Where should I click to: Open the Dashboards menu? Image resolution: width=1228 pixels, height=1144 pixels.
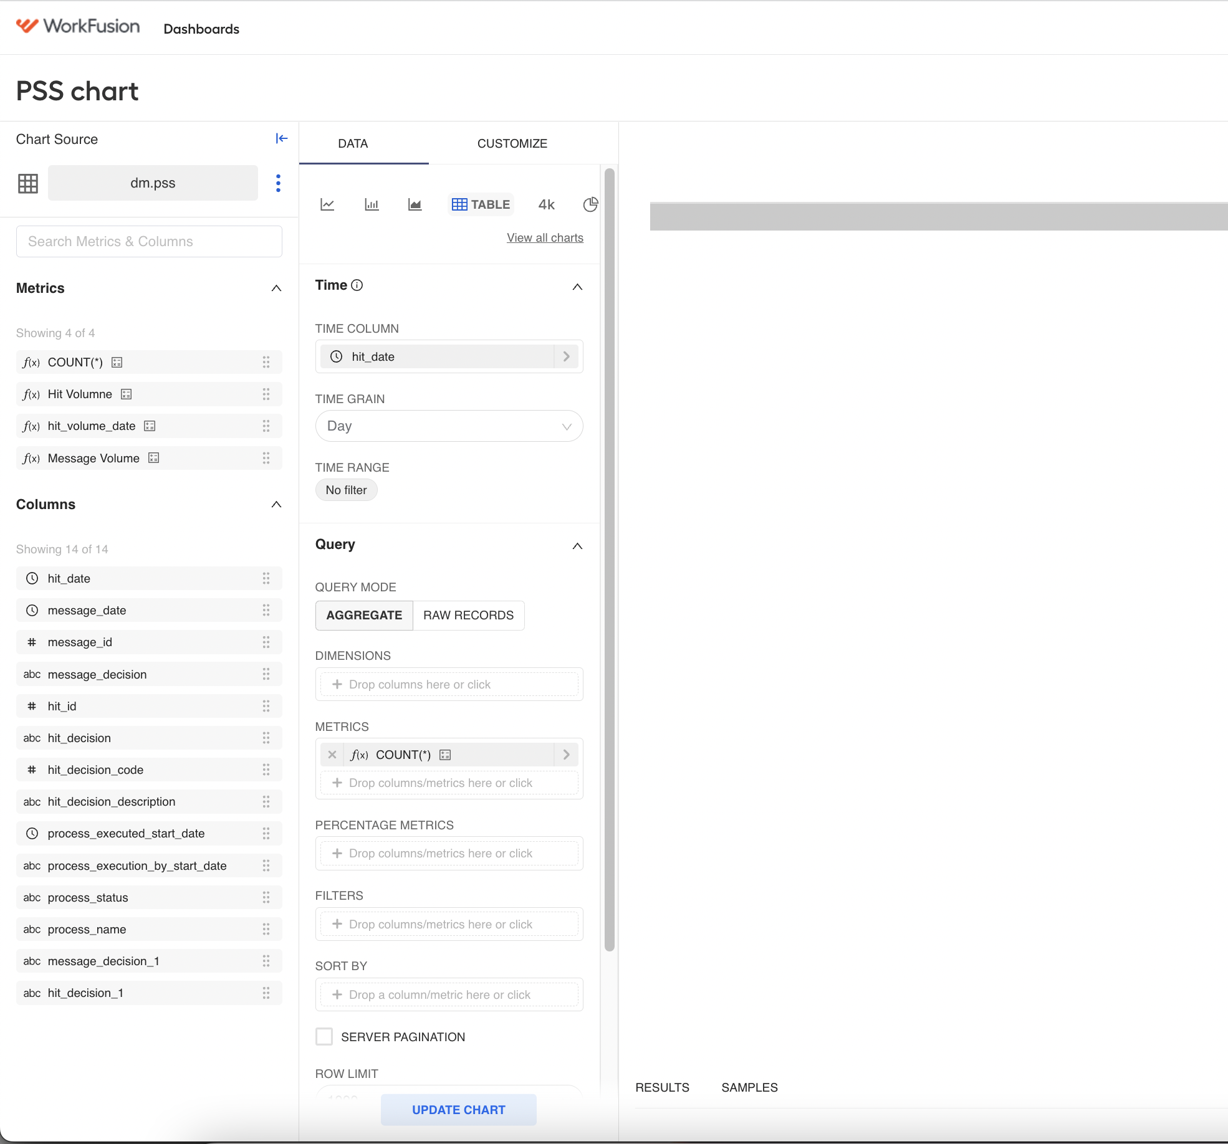click(x=201, y=29)
